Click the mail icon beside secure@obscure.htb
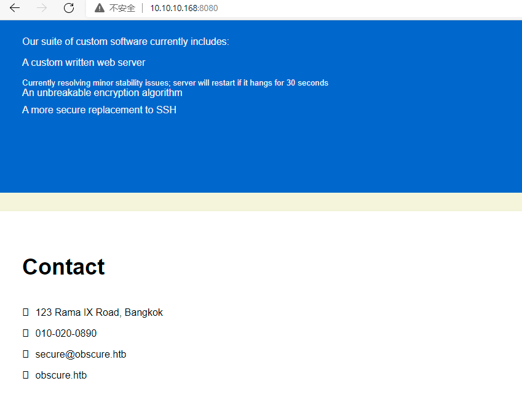 point(26,354)
